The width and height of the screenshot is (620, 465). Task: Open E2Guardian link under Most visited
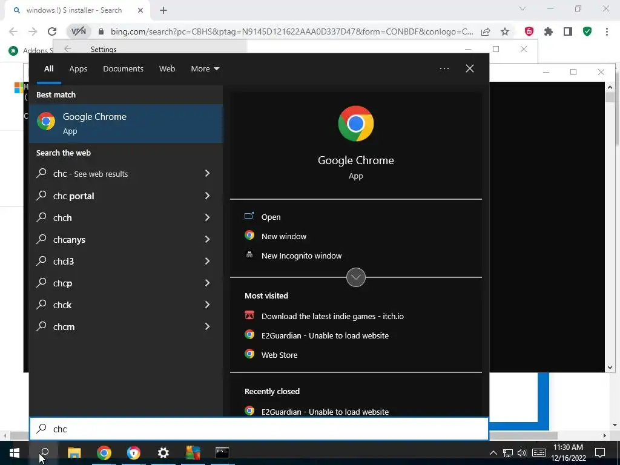point(325,335)
